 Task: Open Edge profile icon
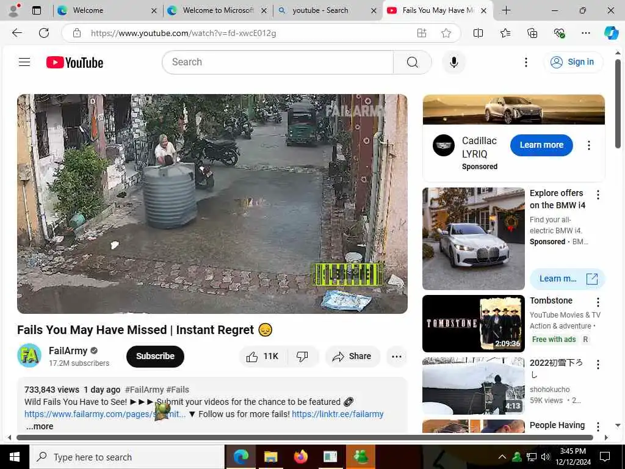tap(14, 10)
